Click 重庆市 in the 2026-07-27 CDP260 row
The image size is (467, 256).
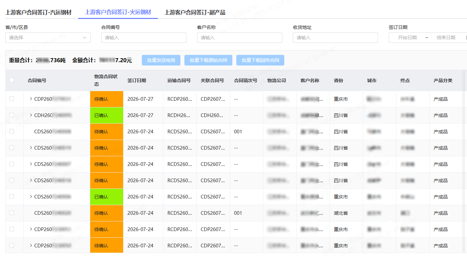pos(341,99)
